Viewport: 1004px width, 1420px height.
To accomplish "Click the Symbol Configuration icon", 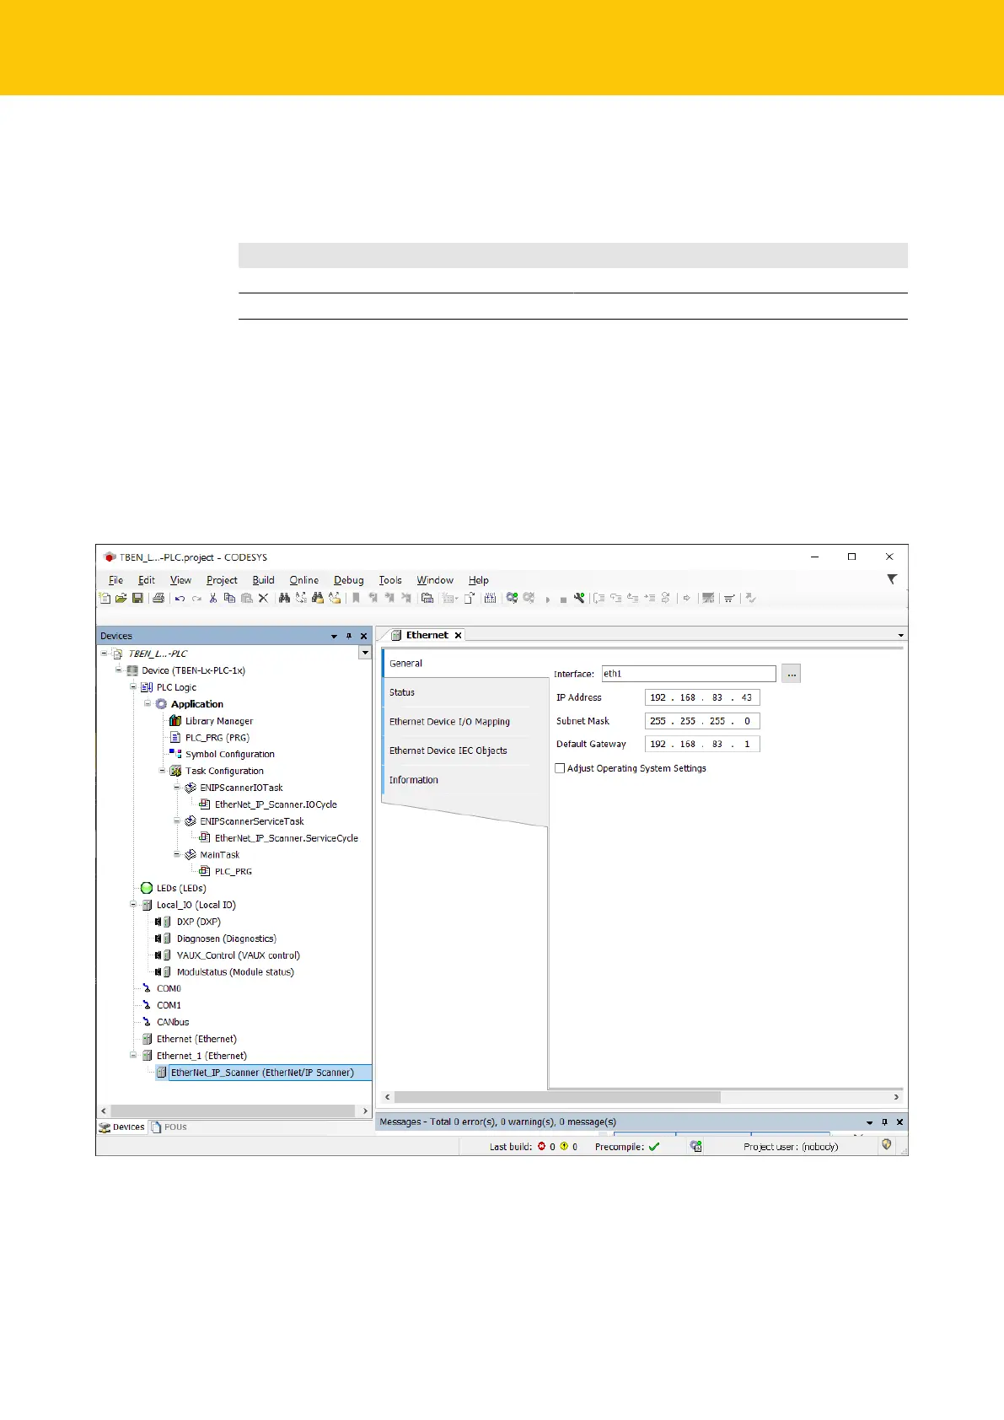I will coord(175,754).
